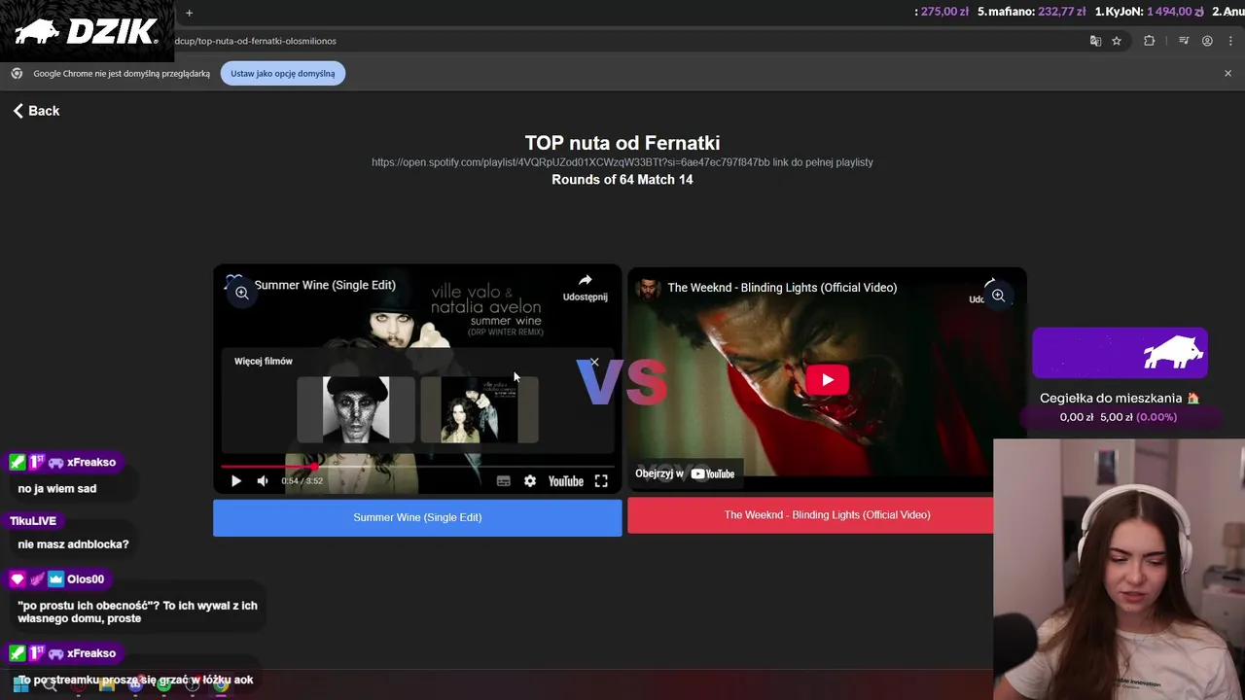Go back using the Back arrow
This screenshot has height=700, width=1245.
[x=36, y=111]
